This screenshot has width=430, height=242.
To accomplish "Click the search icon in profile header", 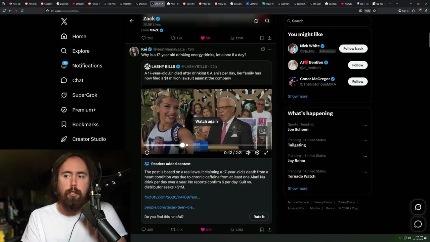I will 267,21.
